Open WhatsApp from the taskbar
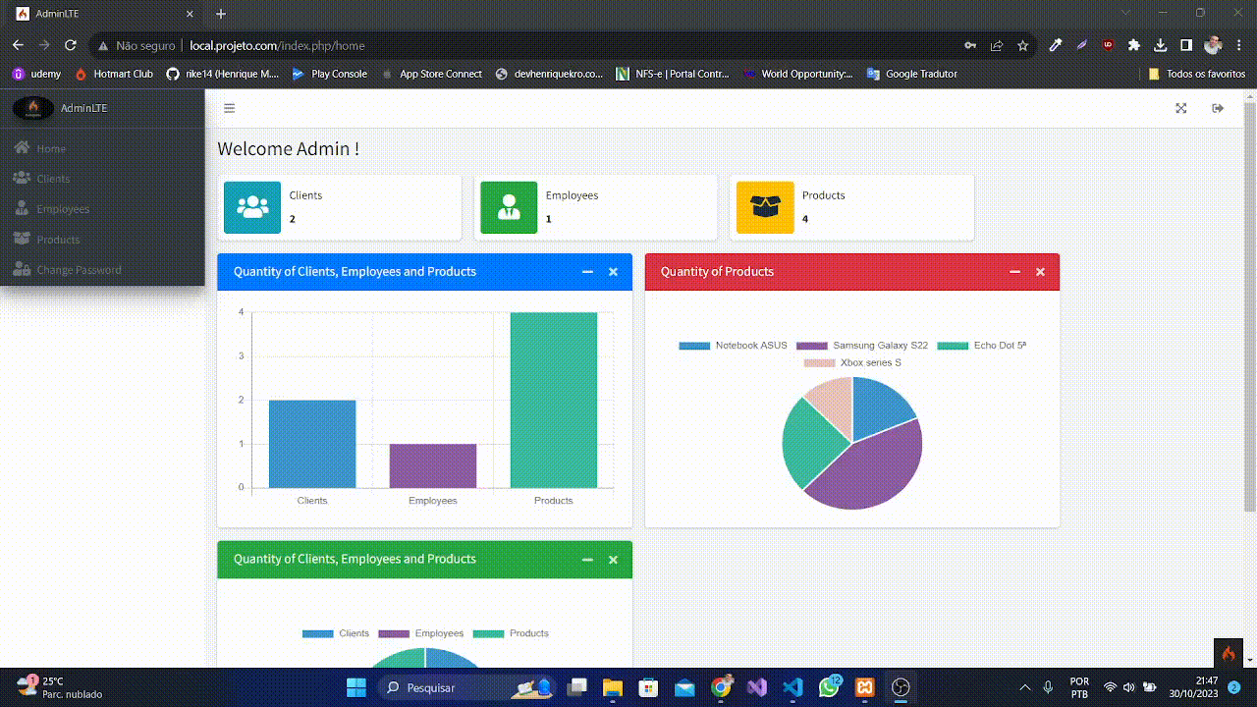 pos(830,687)
